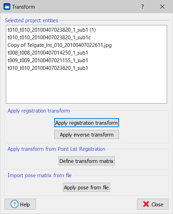173x214 pixels.
Task: Click the Transform window title text
Action: pos(24,7)
